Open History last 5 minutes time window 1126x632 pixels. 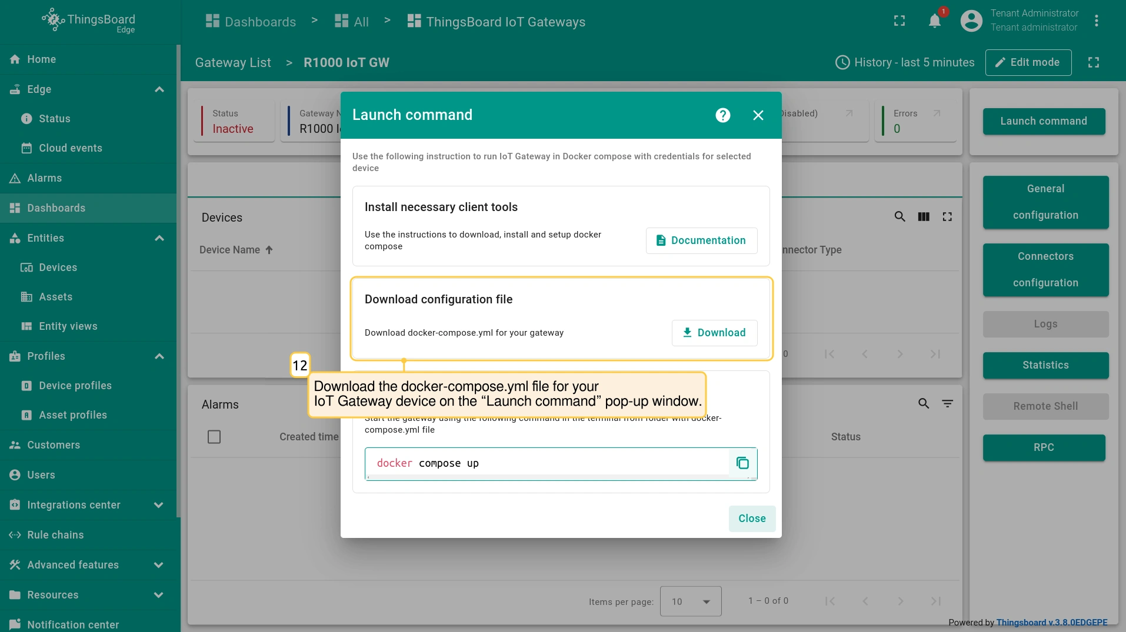[x=905, y=62]
